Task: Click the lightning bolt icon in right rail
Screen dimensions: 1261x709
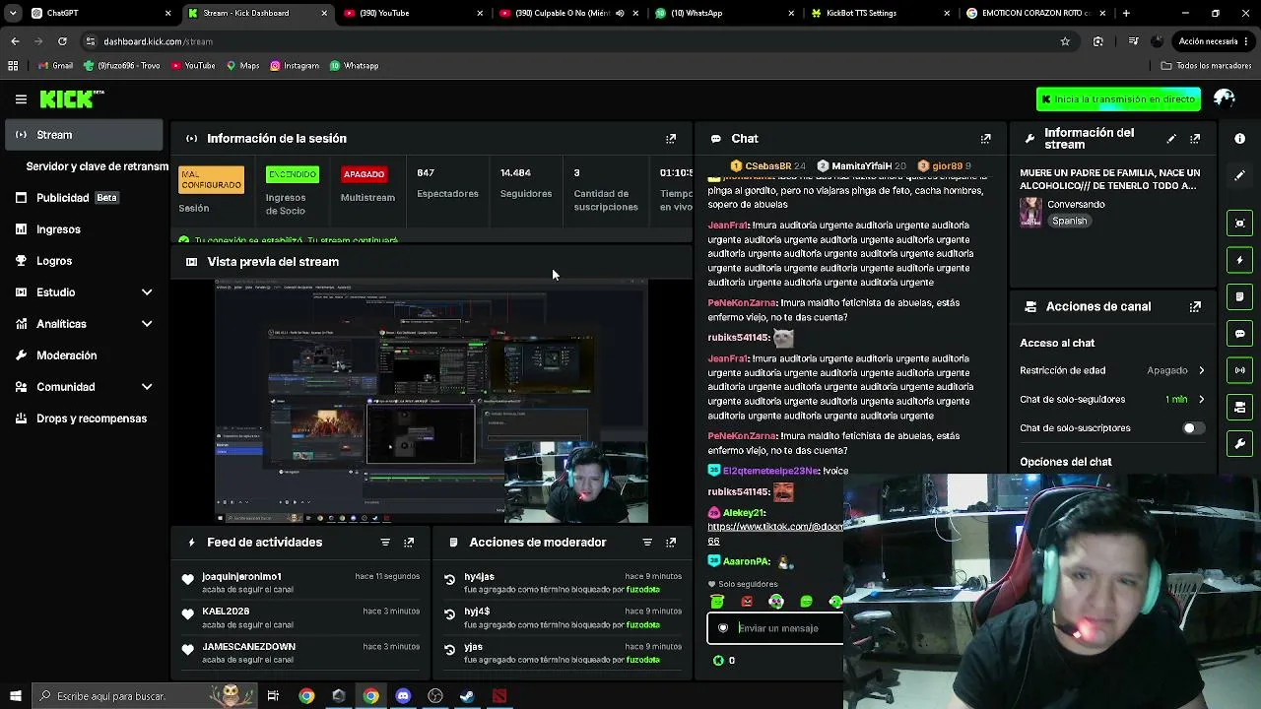Action: (1240, 260)
